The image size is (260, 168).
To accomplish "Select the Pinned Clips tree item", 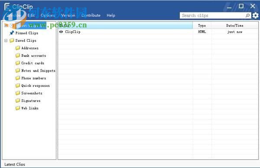I will click(27, 33).
